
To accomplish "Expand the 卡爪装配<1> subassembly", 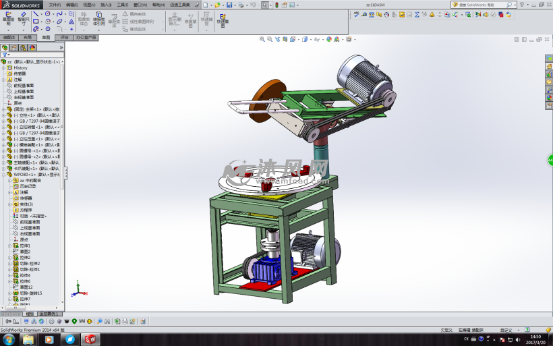I will point(3,169).
